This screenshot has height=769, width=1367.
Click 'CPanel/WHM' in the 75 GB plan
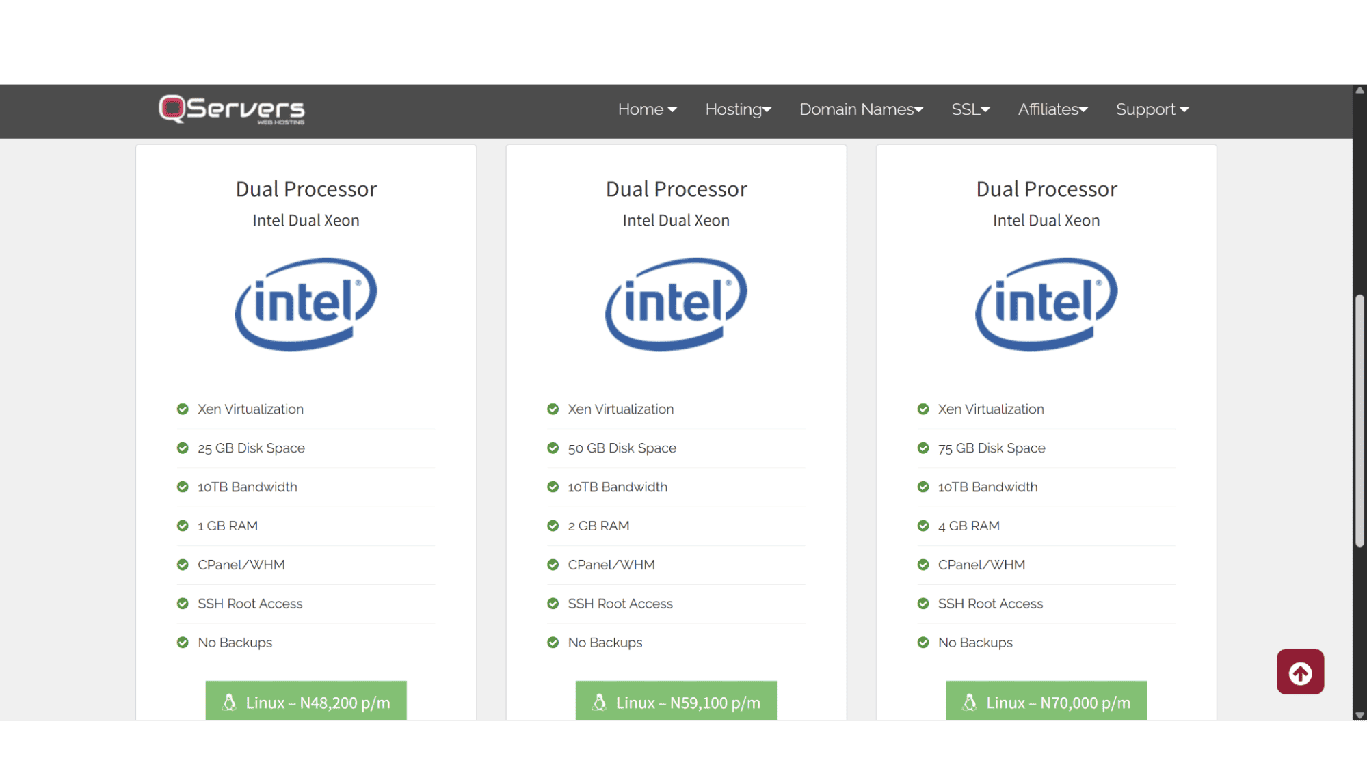point(981,565)
